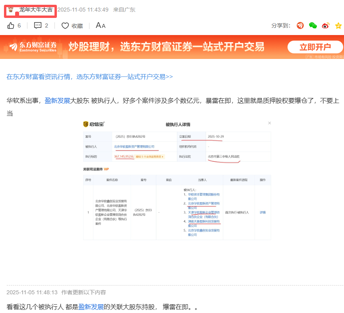Click the 分享到 label
The width and height of the screenshot is (344, 313).
(x=281, y=26)
